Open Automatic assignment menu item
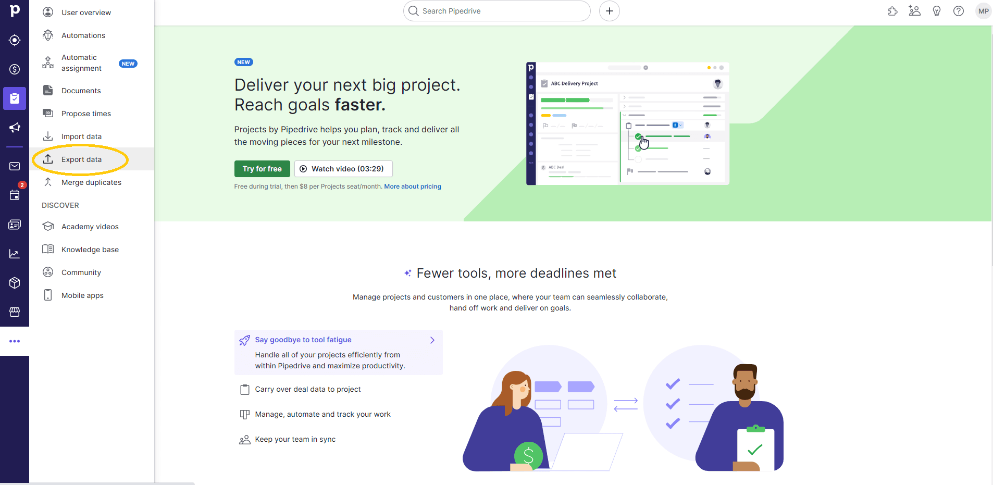 [92, 63]
